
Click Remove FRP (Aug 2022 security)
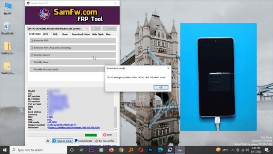(x=73, y=47)
